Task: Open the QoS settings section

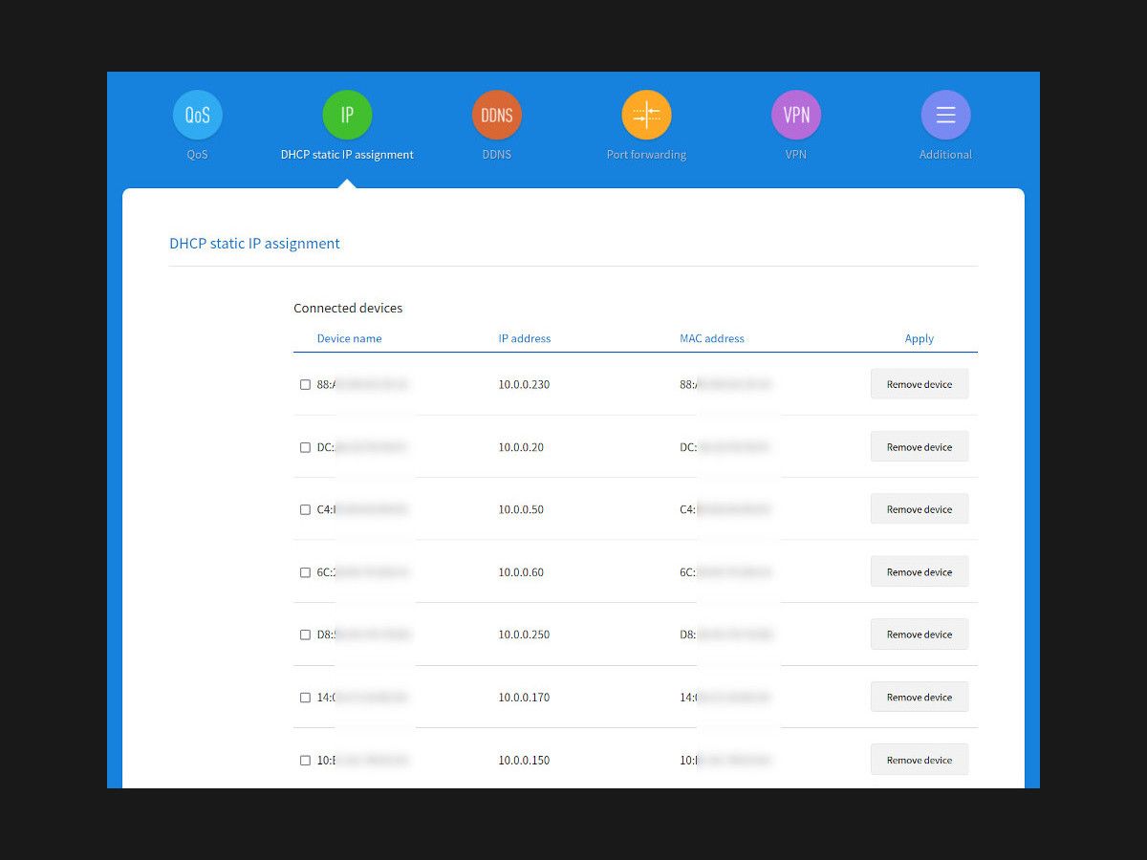Action: (197, 113)
